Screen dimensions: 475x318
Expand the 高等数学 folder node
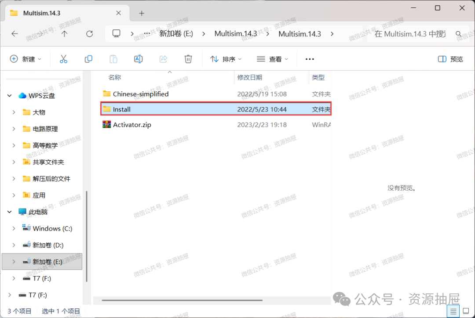click(14, 145)
